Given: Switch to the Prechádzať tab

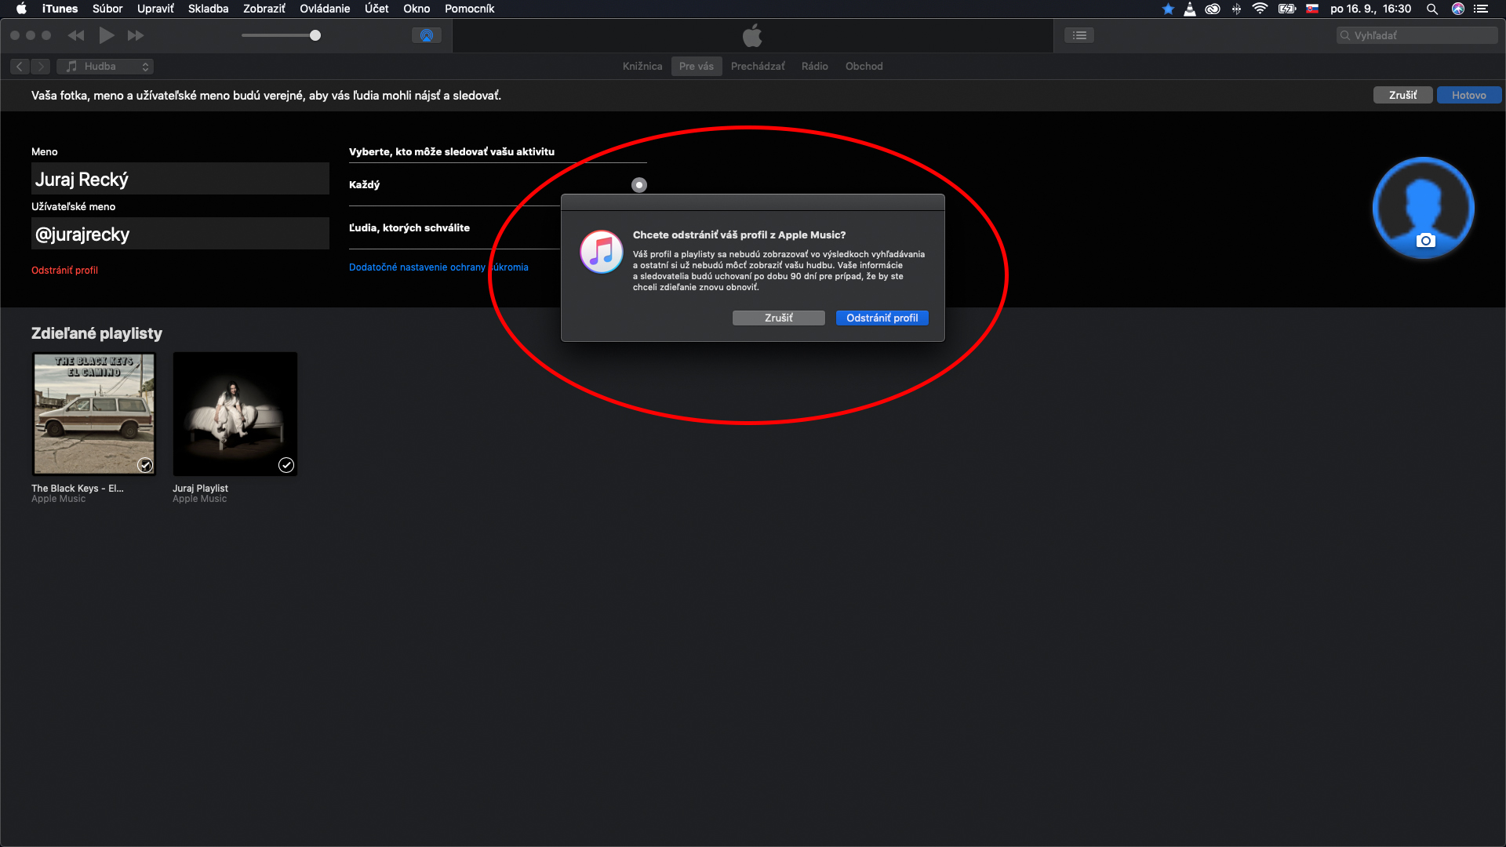Looking at the screenshot, I should coord(758,67).
